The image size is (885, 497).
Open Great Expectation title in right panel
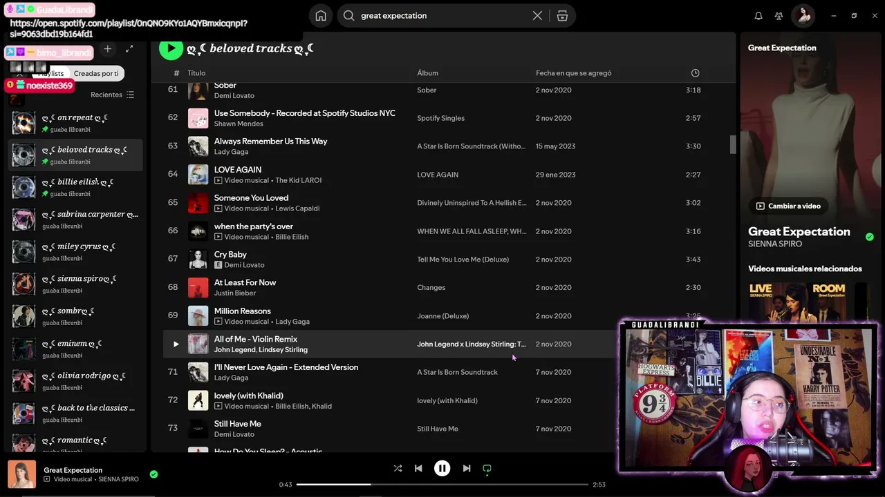pyautogui.click(x=799, y=231)
